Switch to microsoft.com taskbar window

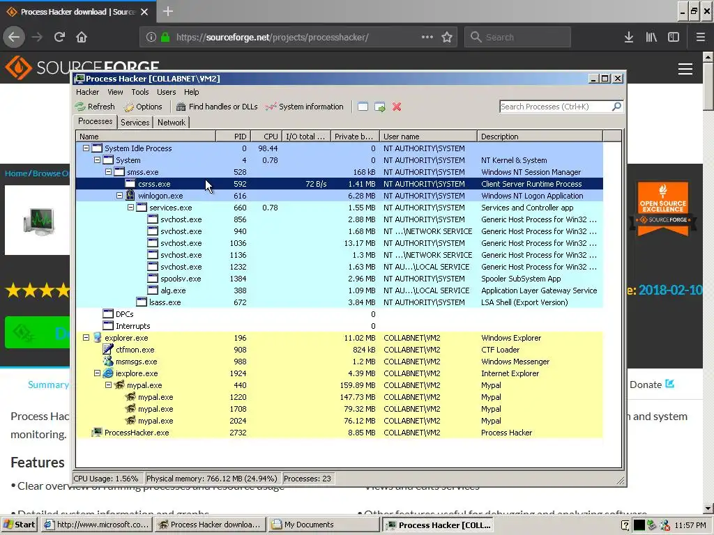[97, 525]
